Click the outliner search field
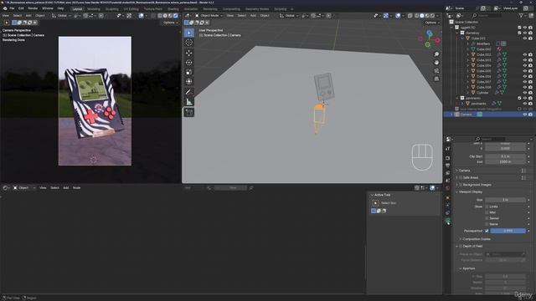The image size is (536, 301). 487,16
